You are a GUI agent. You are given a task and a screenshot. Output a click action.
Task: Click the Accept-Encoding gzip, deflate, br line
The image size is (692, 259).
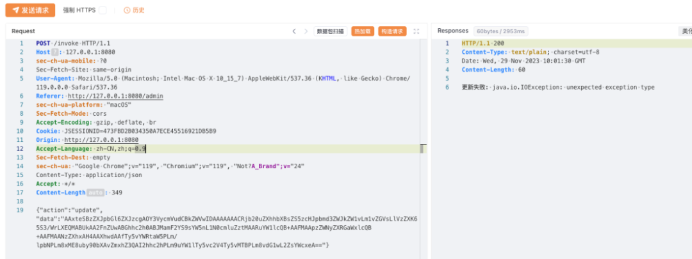click(96, 122)
